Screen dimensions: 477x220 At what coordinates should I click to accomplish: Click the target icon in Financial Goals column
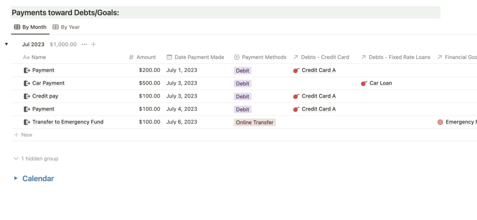coord(440,122)
